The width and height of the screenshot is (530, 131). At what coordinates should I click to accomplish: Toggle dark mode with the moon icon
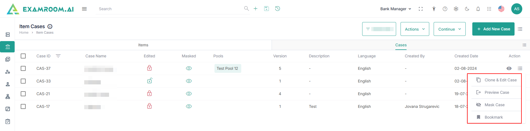click(467, 9)
